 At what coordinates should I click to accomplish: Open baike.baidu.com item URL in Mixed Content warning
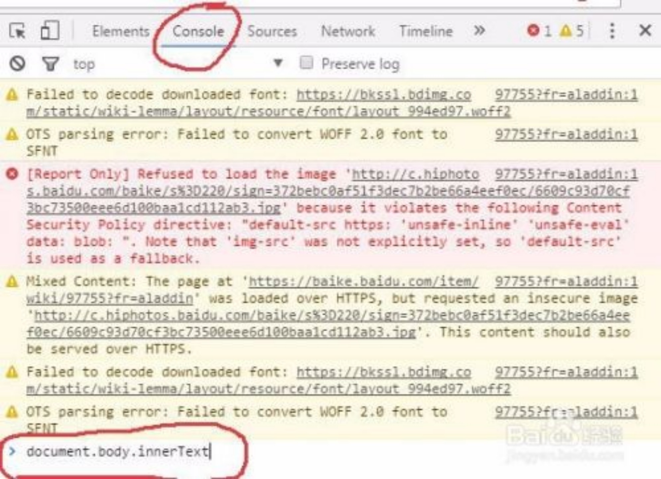[x=253, y=290]
